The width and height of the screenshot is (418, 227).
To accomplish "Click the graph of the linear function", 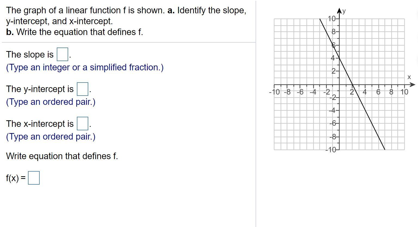I will [x=340, y=84].
